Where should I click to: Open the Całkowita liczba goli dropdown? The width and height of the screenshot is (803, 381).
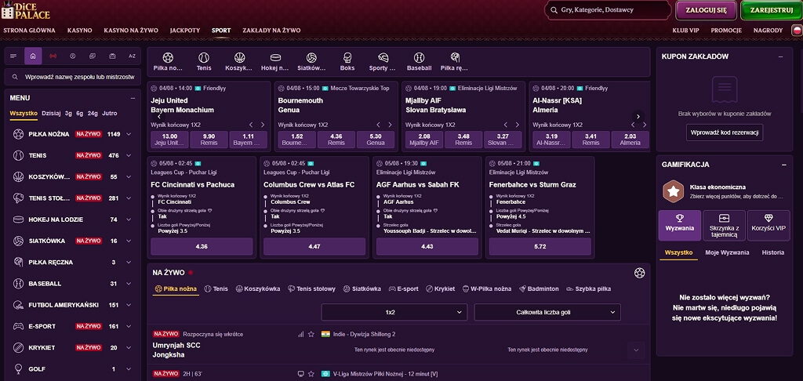547,312
